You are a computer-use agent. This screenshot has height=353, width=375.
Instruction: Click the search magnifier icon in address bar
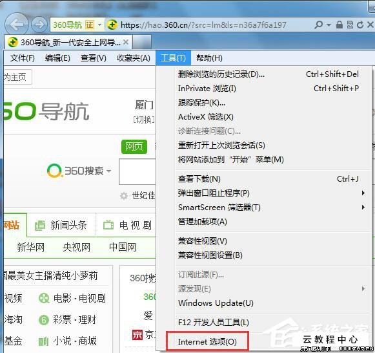[318, 25]
